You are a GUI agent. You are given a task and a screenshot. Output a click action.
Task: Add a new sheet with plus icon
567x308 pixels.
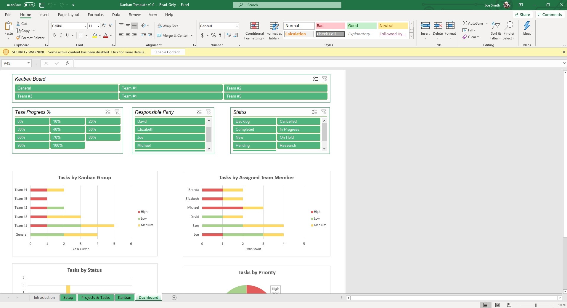pyautogui.click(x=174, y=298)
